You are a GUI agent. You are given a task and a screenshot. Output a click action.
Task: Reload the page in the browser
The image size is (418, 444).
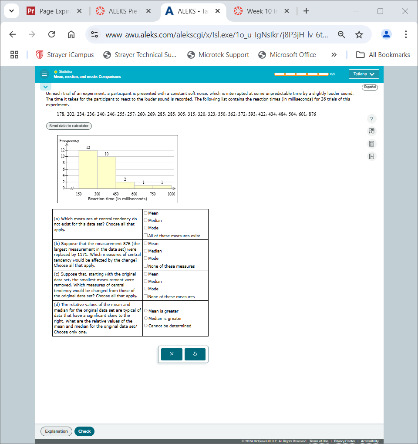[51, 34]
